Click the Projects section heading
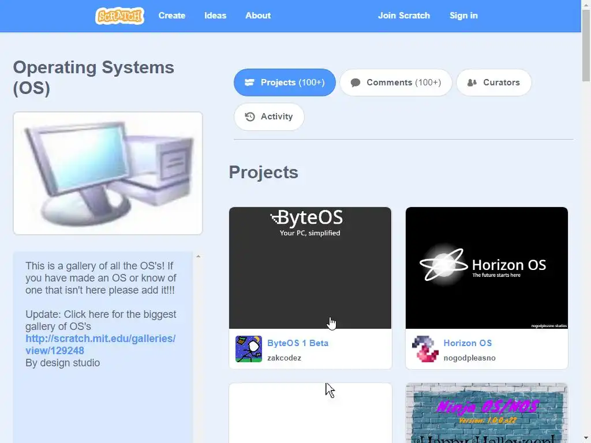Image resolution: width=591 pixels, height=443 pixels. click(263, 172)
